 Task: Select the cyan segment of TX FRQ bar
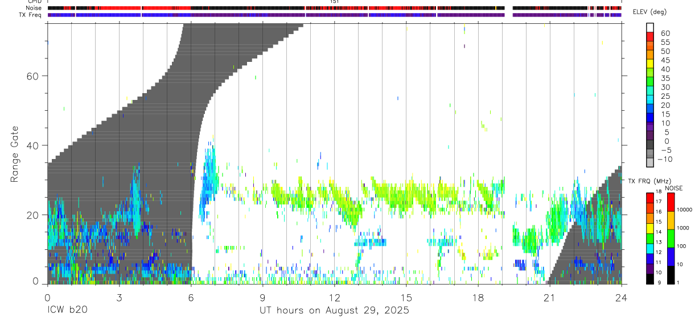[x=650, y=248]
